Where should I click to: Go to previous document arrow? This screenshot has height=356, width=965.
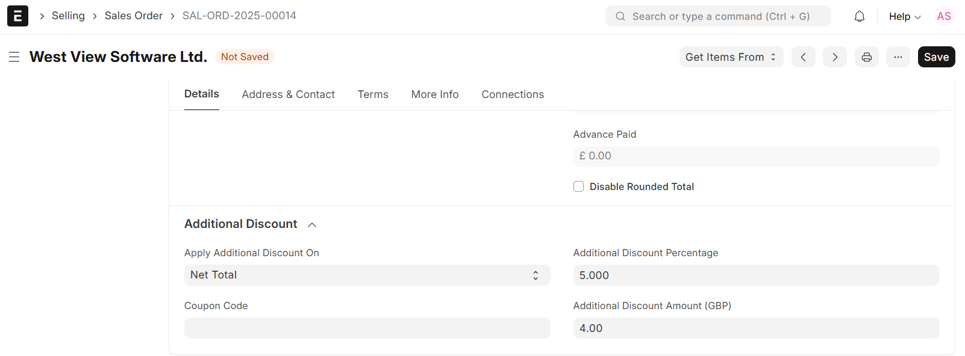pos(803,57)
